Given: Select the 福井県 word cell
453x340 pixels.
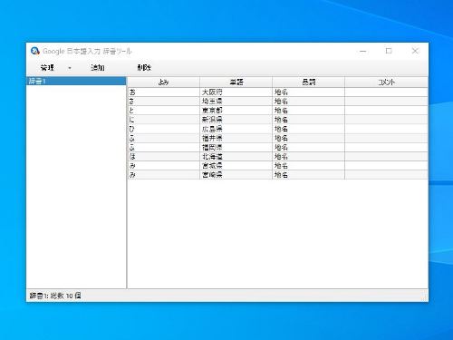Looking at the screenshot, I should coord(236,139).
